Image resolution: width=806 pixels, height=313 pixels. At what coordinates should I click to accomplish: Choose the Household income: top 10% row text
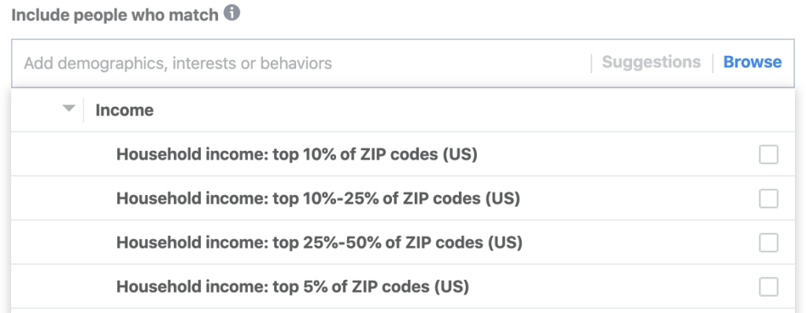[x=297, y=154]
